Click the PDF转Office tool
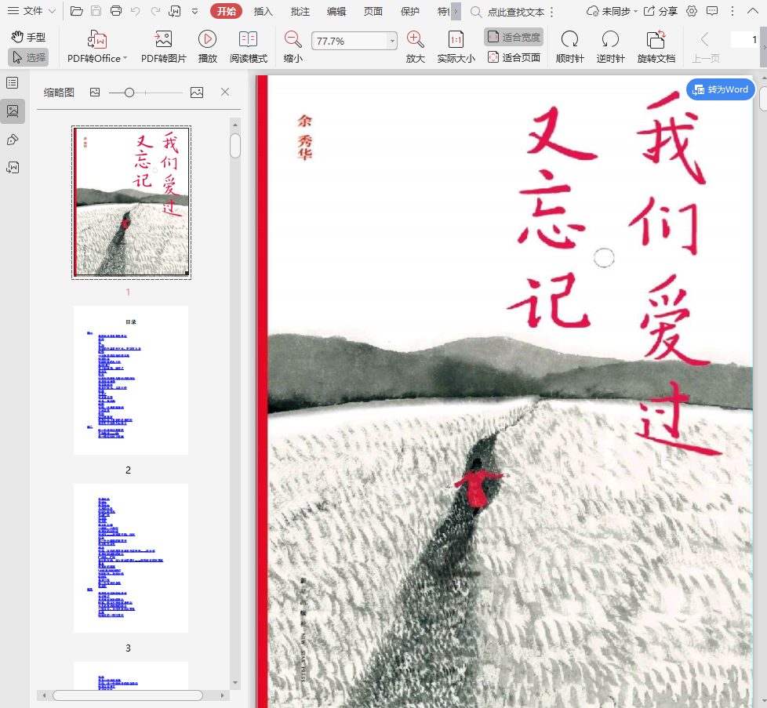 click(96, 47)
